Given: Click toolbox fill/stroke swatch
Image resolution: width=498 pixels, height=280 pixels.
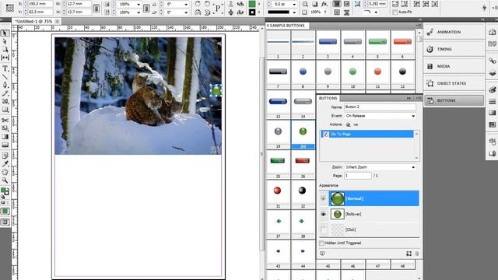Looking at the screenshot, I should 5,191.
